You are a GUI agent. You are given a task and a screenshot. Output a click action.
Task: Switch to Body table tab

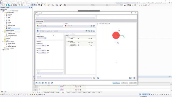58,92
